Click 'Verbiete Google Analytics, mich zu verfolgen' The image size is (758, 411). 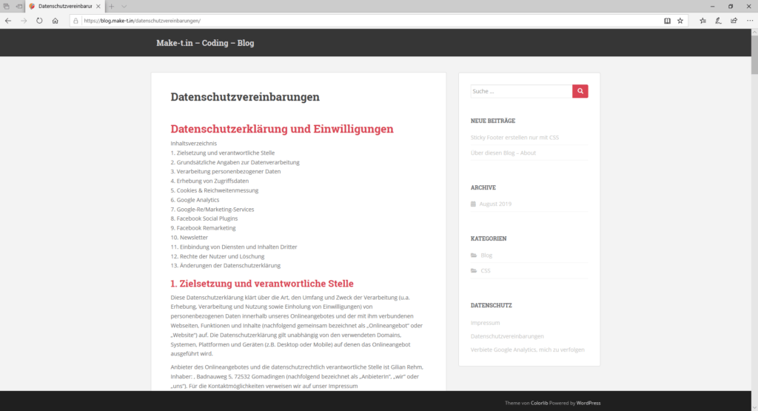527,350
